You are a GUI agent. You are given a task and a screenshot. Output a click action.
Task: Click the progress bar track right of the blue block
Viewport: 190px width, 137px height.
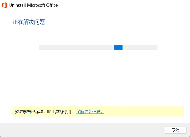(x=140, y=47)
